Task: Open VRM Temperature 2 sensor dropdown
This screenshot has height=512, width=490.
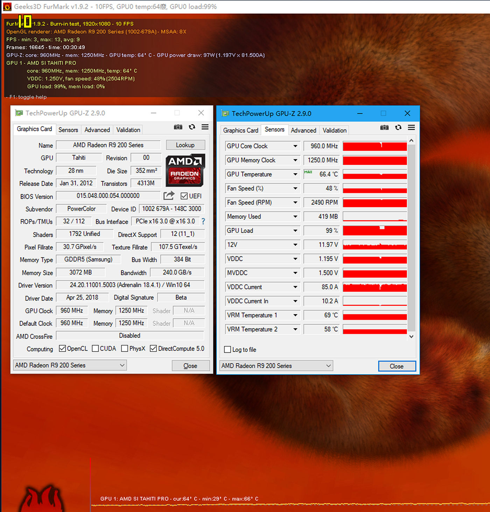Action: pyautogui.click(x=295, y=329)
